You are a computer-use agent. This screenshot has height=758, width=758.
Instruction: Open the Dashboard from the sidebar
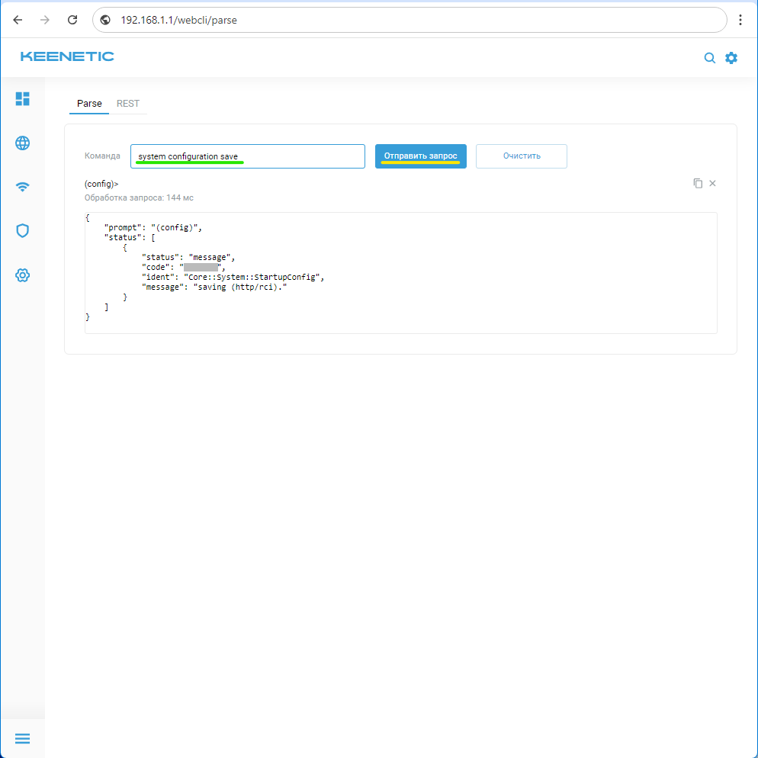(x=23, y=98)
